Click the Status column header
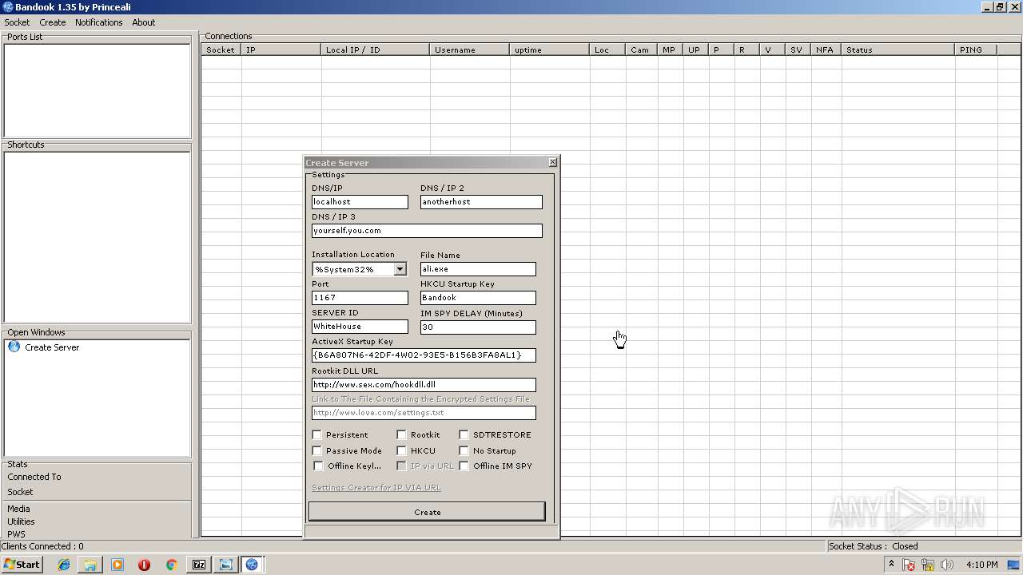This screenshot has height=575, width=1023. (898, 50)
